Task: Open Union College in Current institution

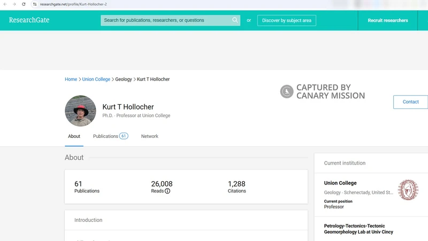Action: tap(340, 183)
